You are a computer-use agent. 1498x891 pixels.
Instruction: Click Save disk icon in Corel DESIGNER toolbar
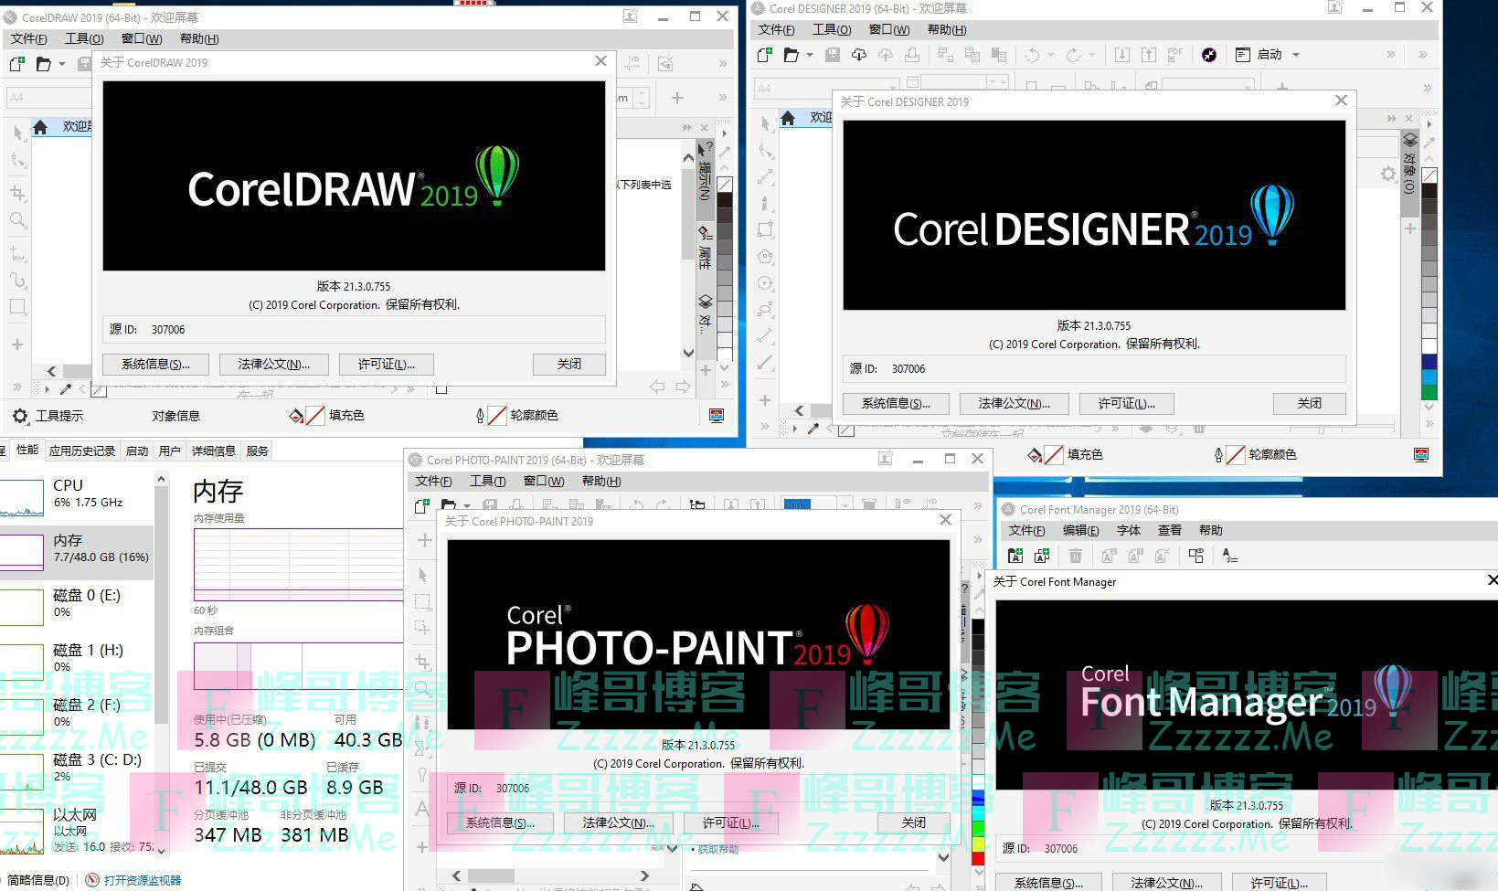833,55
